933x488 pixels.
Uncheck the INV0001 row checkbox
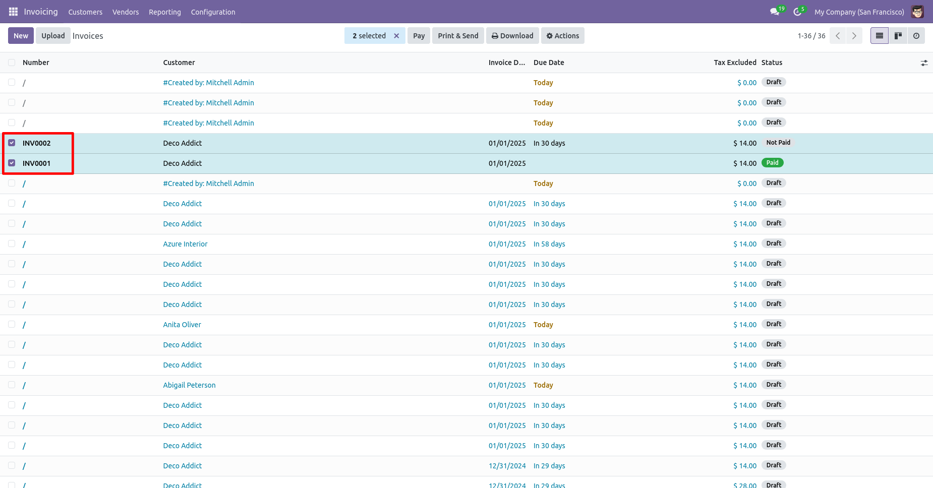click(x=12, y=163)
